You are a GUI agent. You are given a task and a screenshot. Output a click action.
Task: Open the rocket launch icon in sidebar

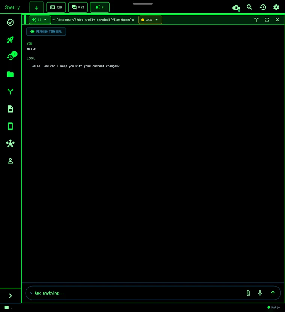pyautogui.click(x=10, y=40)
